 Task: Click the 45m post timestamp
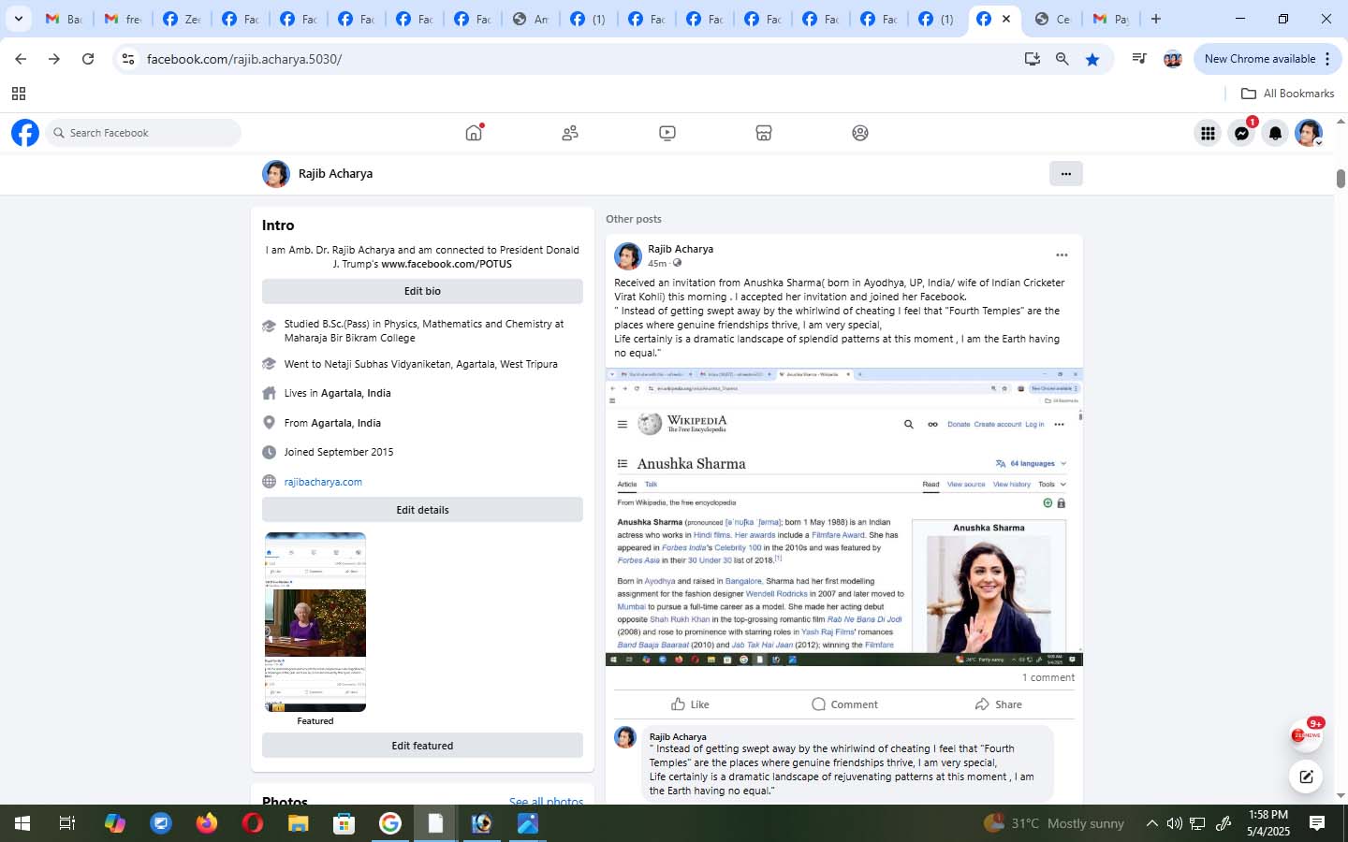point(656,263)
